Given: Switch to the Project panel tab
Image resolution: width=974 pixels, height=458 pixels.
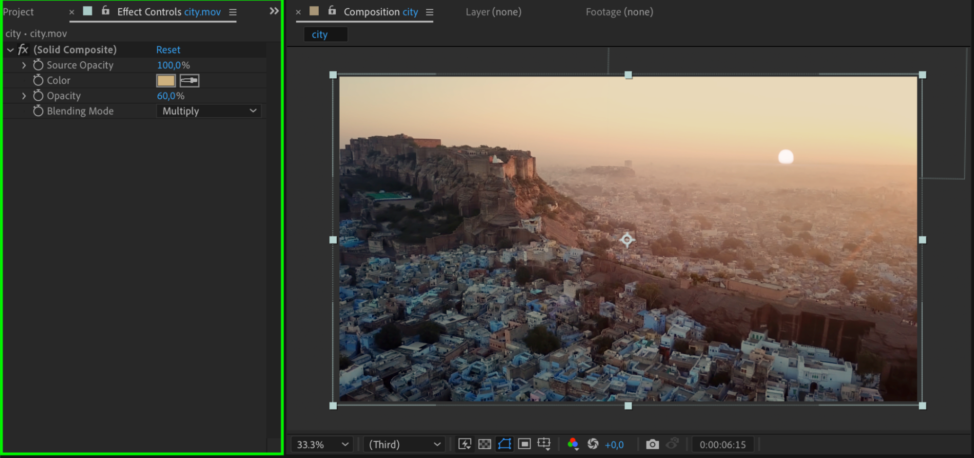Looking at the screenshot, I should tap(19, 12).
